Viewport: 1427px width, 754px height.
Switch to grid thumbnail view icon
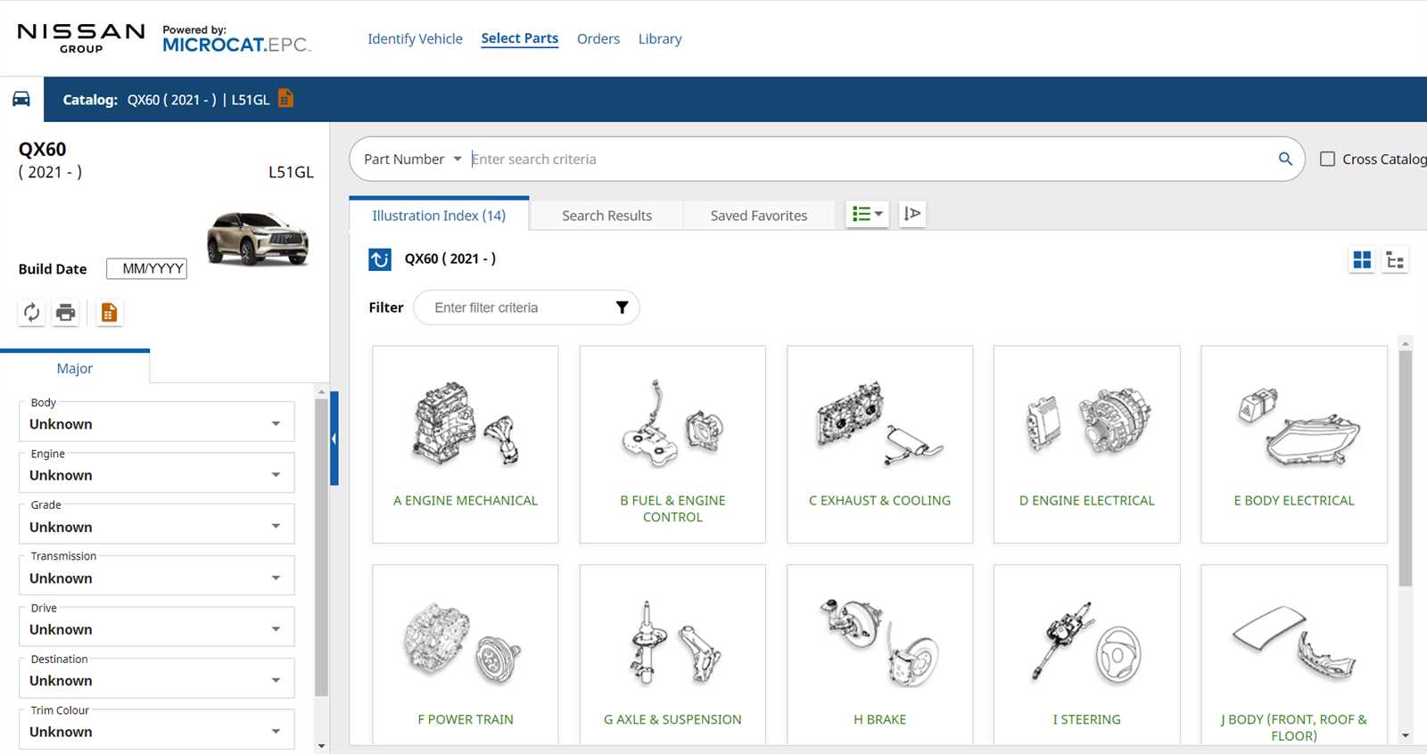coord(1362,260)
